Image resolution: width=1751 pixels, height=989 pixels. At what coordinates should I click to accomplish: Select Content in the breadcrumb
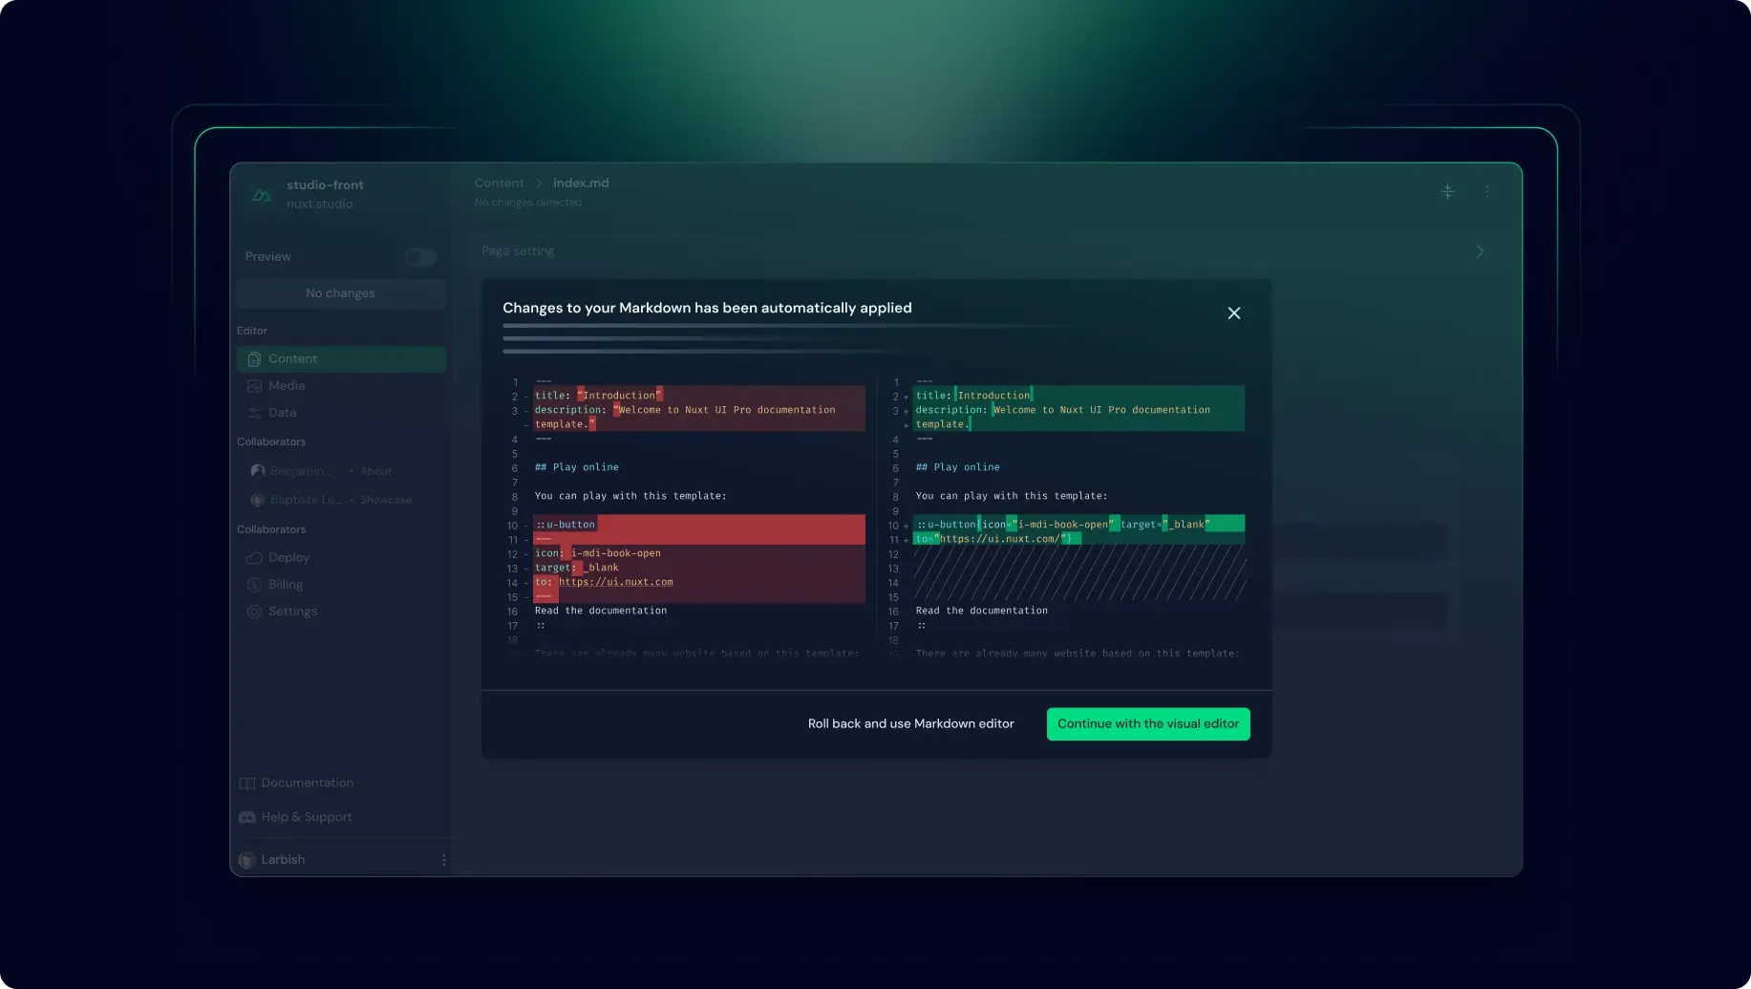tap(499, 183)
